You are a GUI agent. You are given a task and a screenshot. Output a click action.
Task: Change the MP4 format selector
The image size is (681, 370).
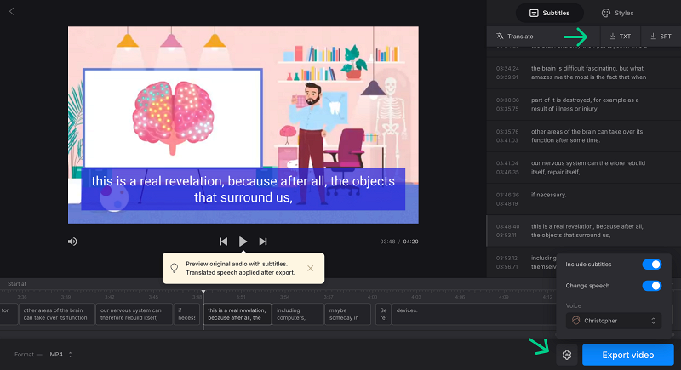[60, 355]
